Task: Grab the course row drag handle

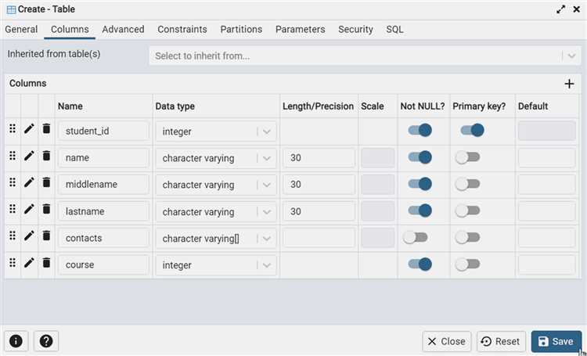Action: 13,262
